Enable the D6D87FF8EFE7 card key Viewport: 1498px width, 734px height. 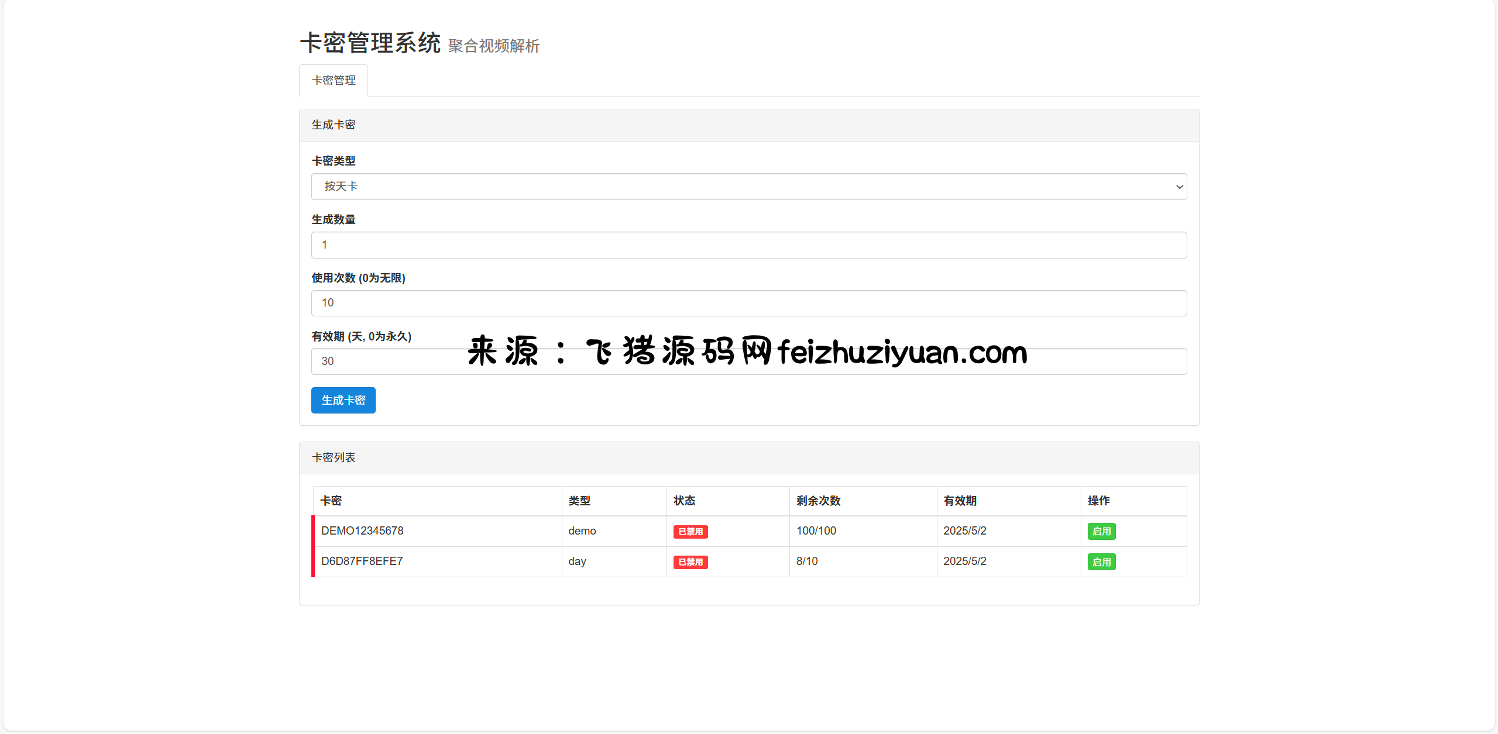(1101, 562)
